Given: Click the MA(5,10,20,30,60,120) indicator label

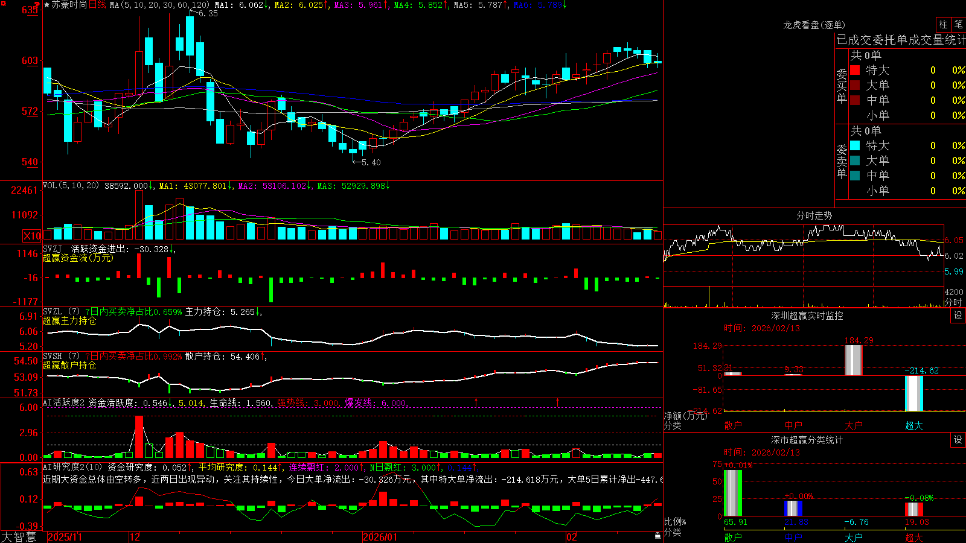Looking at the screenshot, I should coord(159,5).
